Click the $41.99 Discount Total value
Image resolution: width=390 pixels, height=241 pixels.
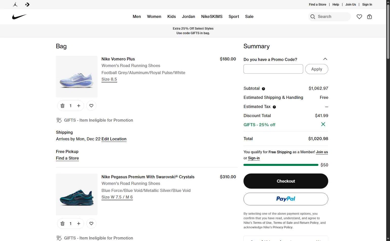[322, 116]
